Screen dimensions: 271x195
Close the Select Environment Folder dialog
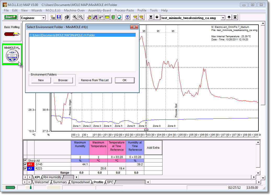(x=134, y=27)
